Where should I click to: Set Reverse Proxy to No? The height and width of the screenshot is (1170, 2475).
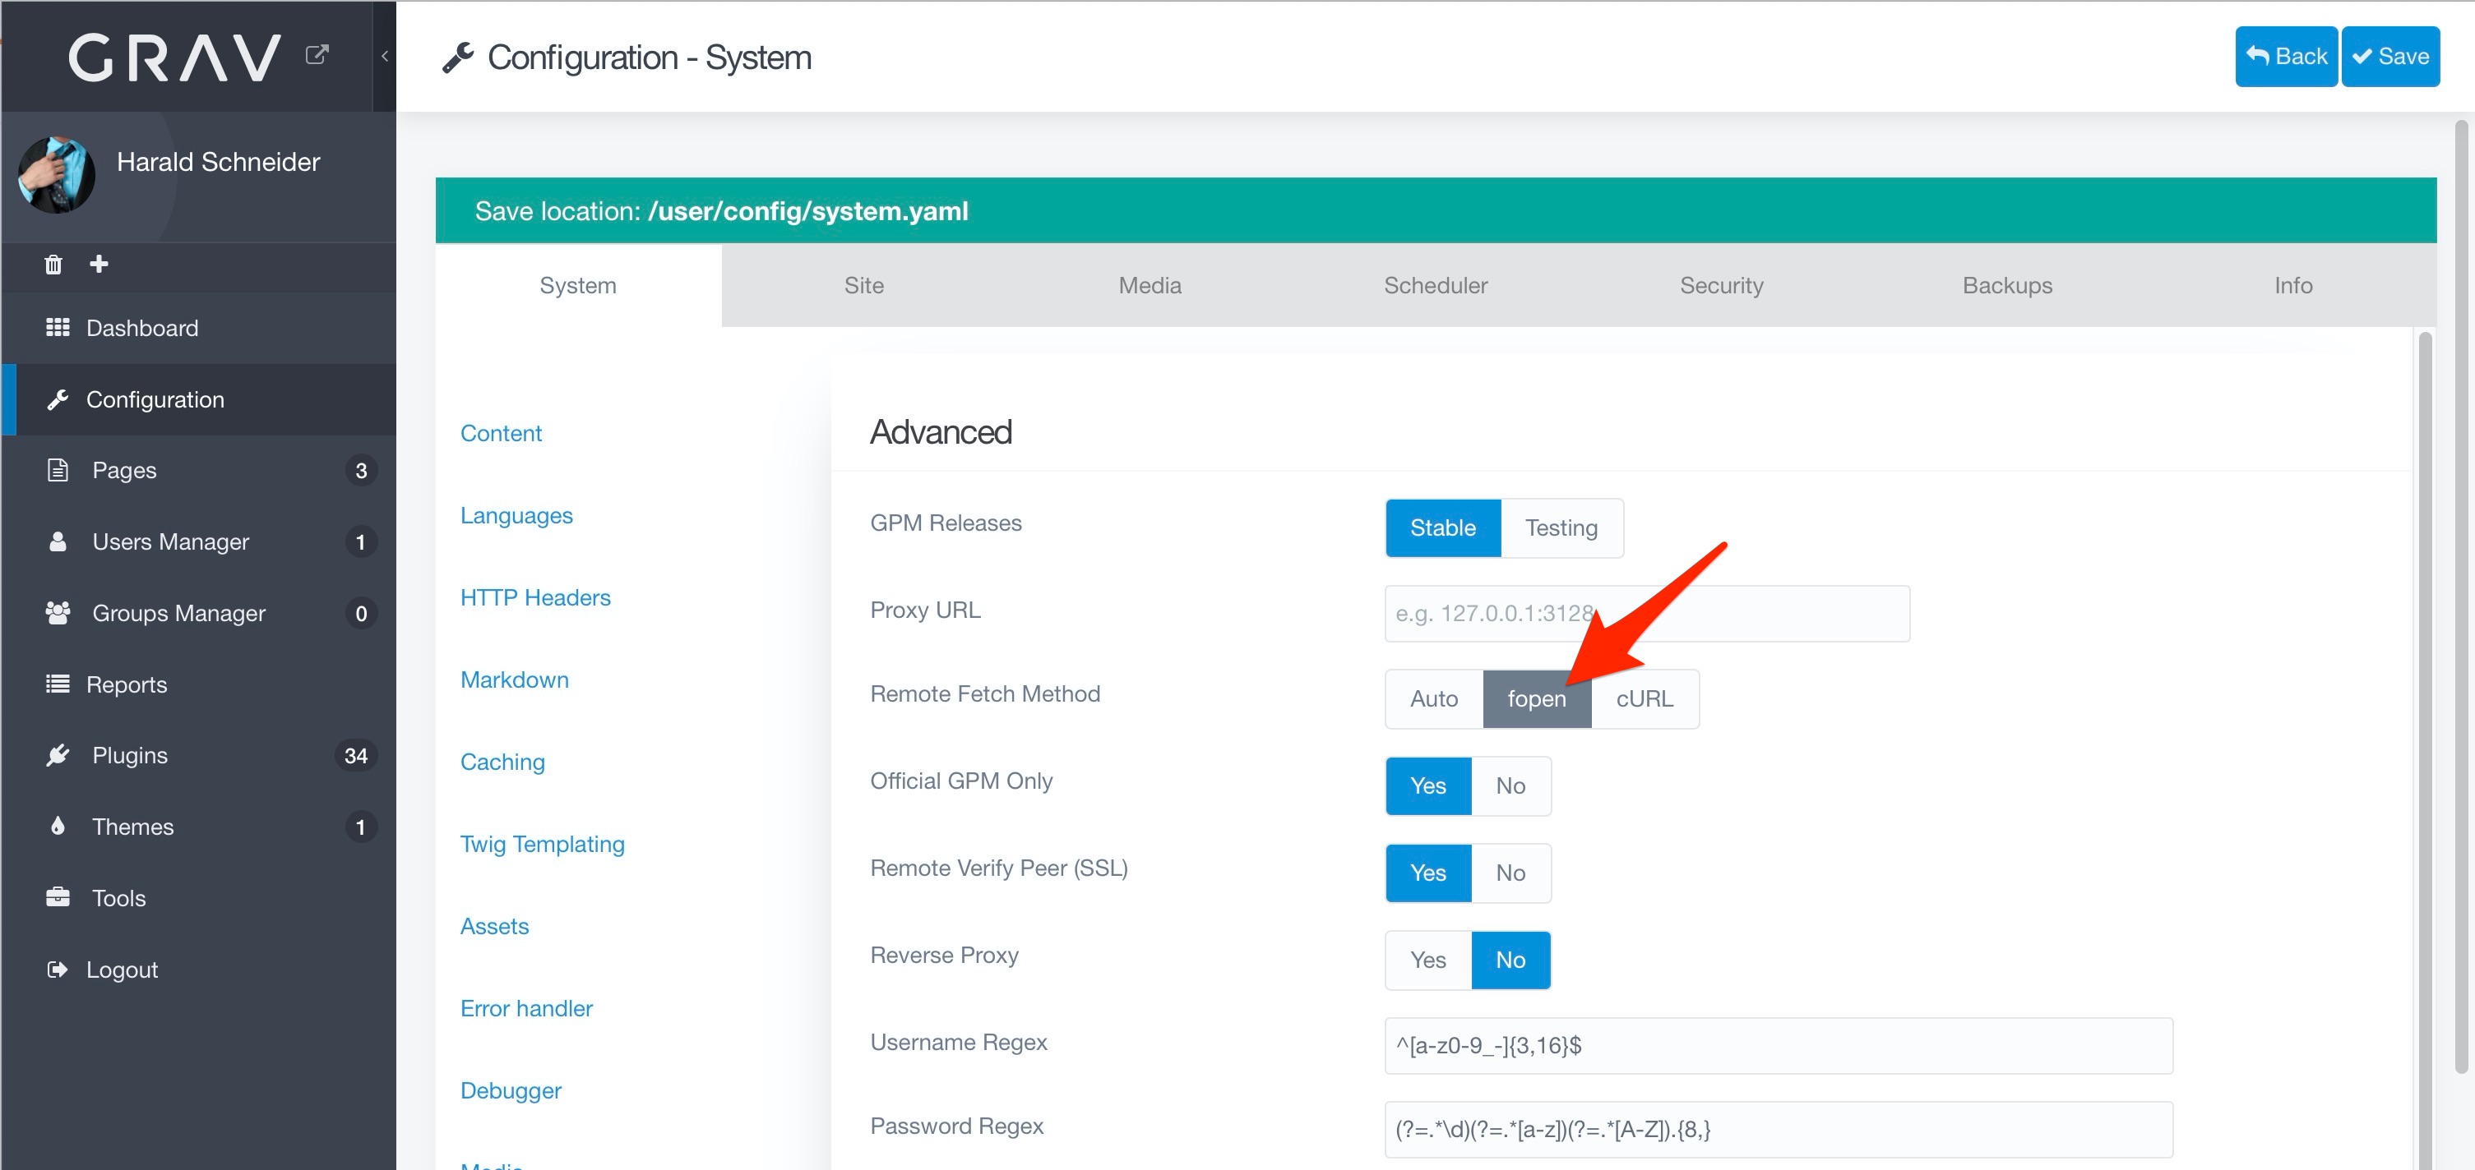tap(1510, 960)
